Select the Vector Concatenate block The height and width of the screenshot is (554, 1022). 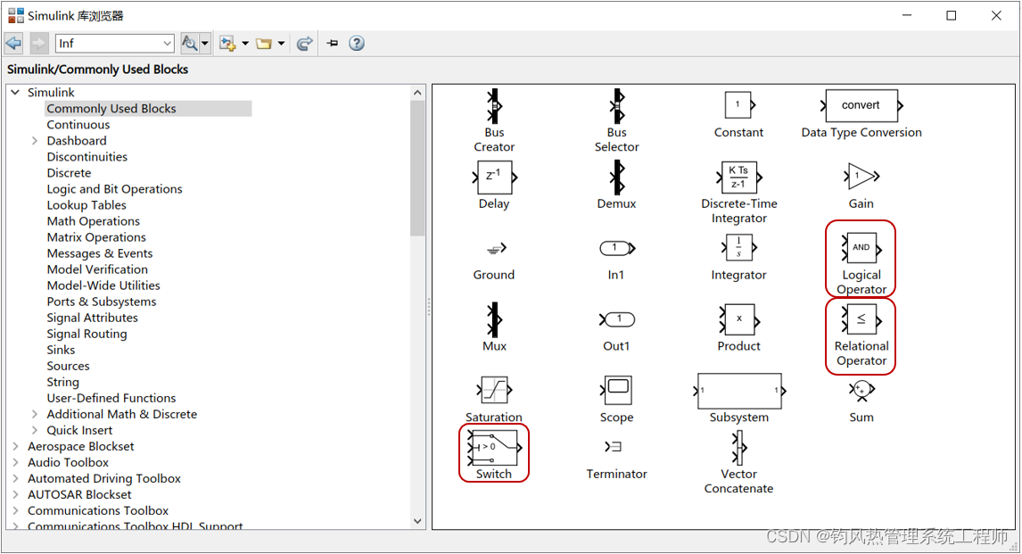click(x=738, y=448)
